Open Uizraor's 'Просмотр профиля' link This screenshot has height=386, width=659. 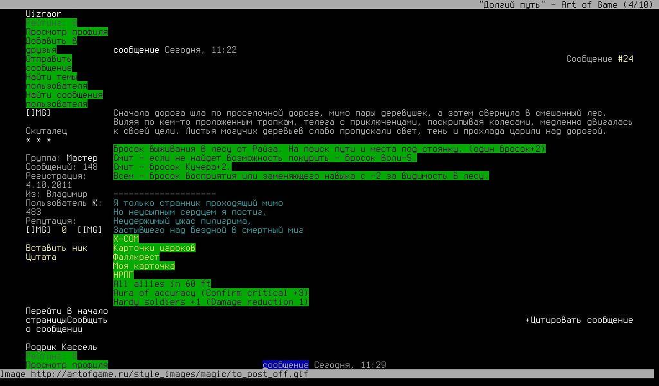point(66,32)
